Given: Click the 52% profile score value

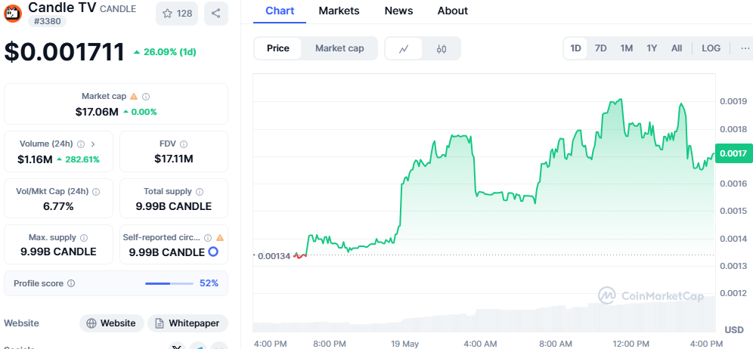Looking at the screenshot, I should coord(209,284).
